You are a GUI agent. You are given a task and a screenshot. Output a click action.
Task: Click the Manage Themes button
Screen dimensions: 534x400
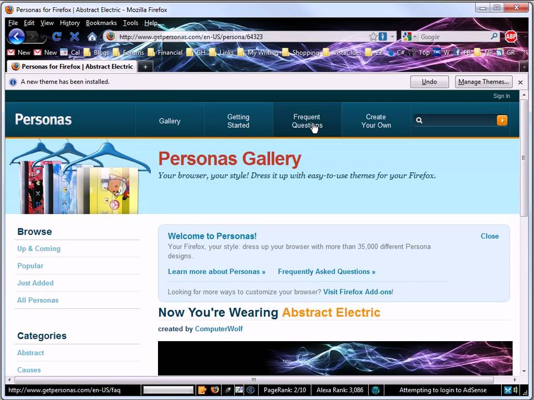point(483,82)
